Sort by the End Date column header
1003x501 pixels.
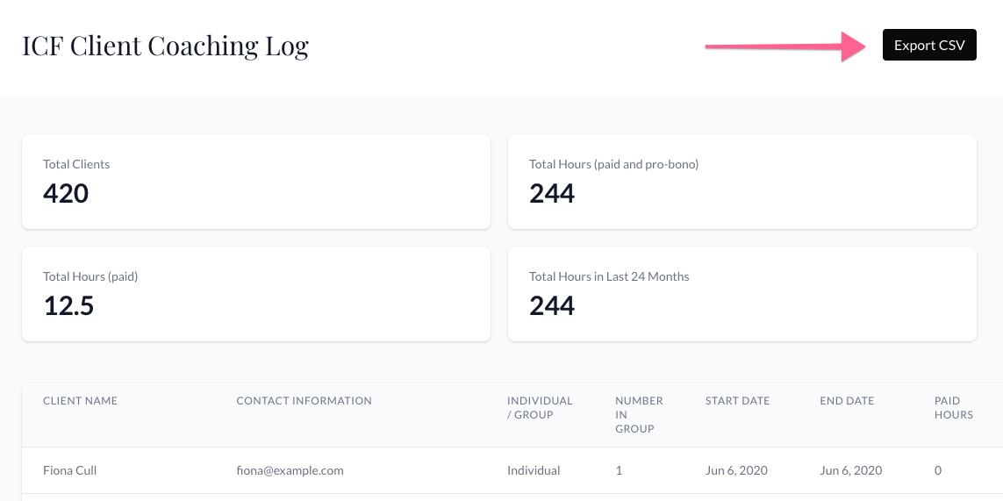pos(847,401)
